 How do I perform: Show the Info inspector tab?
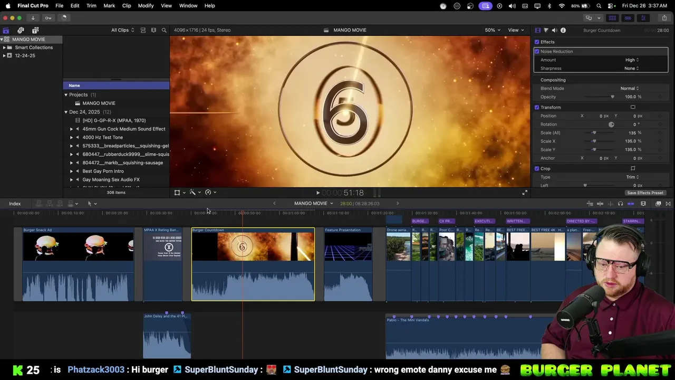[563, 30]
